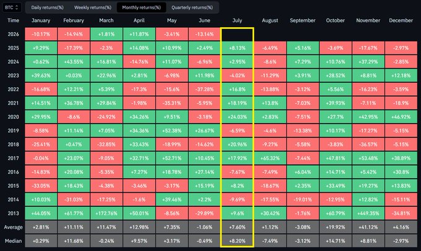421x251 pixels.
Task: Click February median cell +11.68%
Action: [74, 241]
